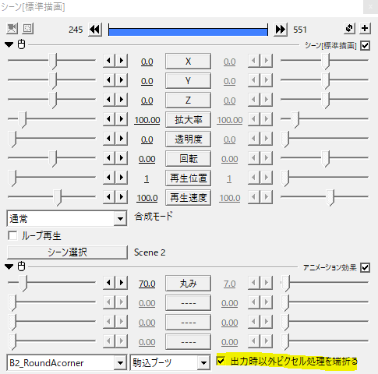Click the 丸み parameter button

(188, 284)
